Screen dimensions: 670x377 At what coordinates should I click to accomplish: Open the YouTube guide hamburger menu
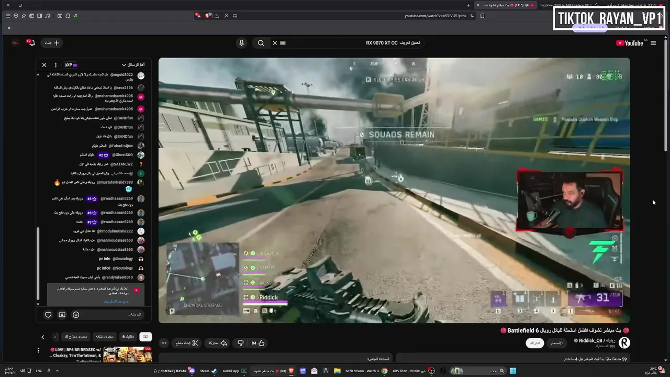pos(653,43)
